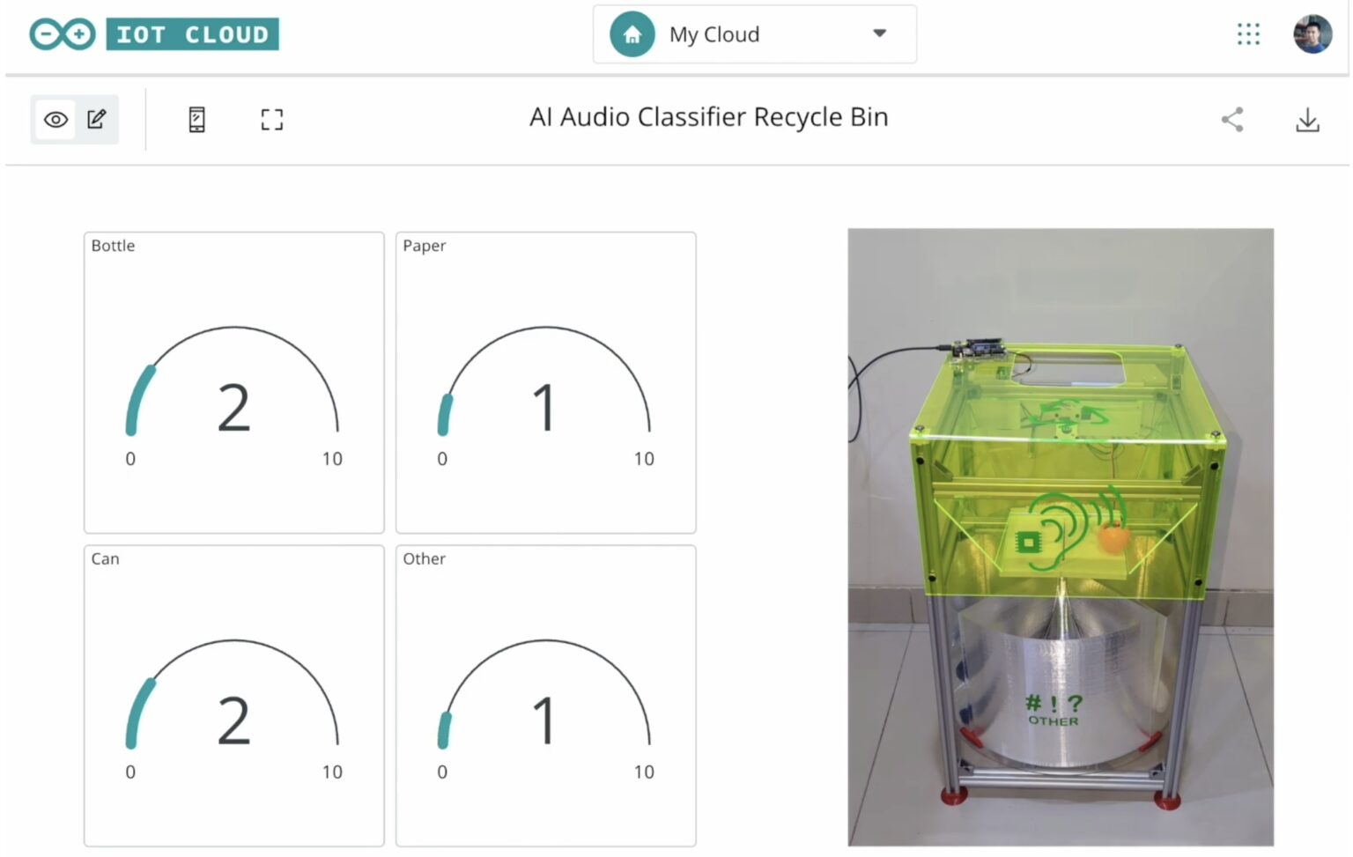
Task: Open the apps grid menu
Action: [x=1248, y=33]
